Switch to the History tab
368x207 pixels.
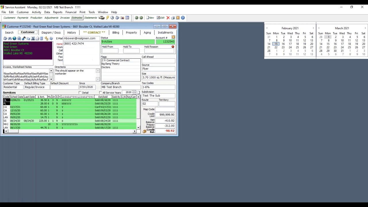click(72, 32)
